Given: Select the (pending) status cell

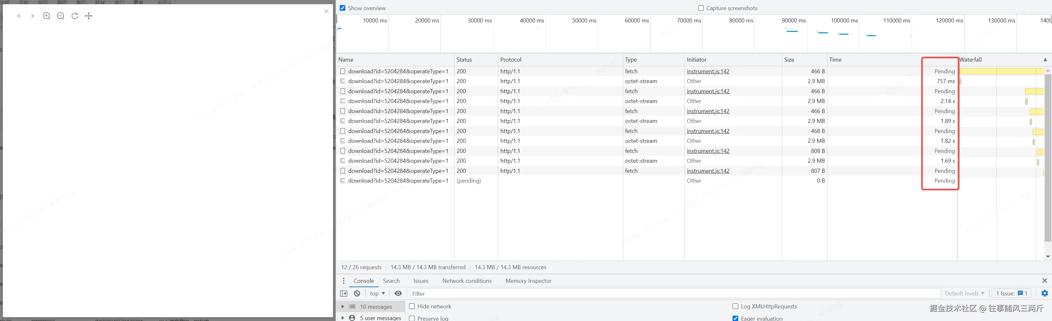Looking at the screenshot, I should click(x=469, y=181).
